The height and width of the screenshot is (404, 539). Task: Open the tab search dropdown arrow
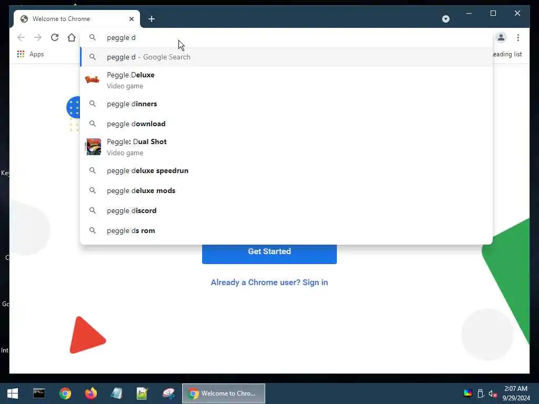[445, 19]
